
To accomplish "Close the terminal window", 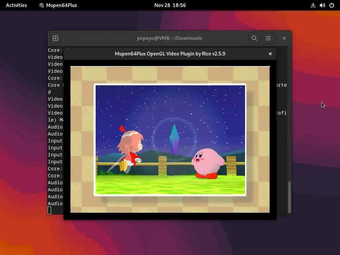I will [284, 38].
